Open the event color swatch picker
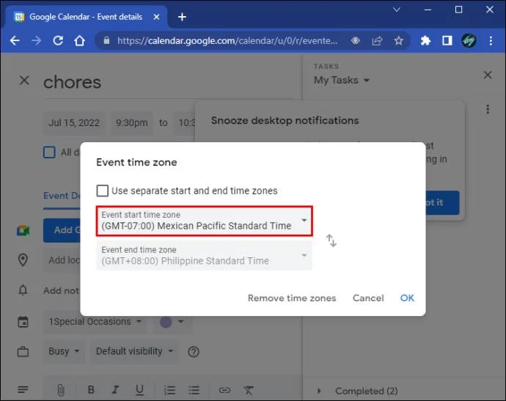 (172, 322)
